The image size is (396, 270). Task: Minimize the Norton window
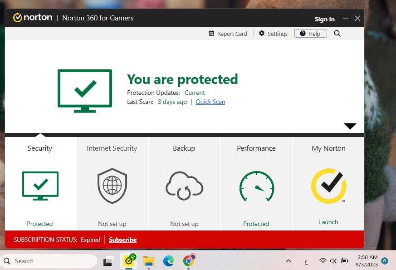(x=346, y=18)
